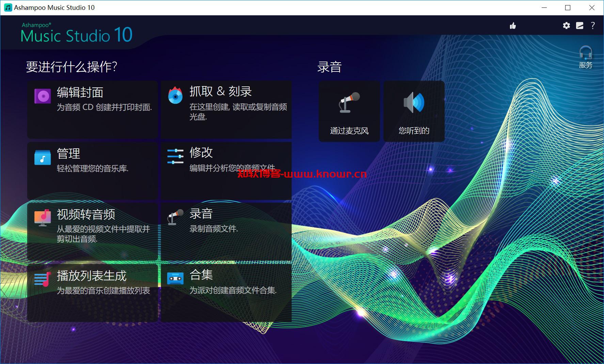Click the purple CD icon for 编辑封面
This screenshot has height=364, width=604.
coord(43,96)
